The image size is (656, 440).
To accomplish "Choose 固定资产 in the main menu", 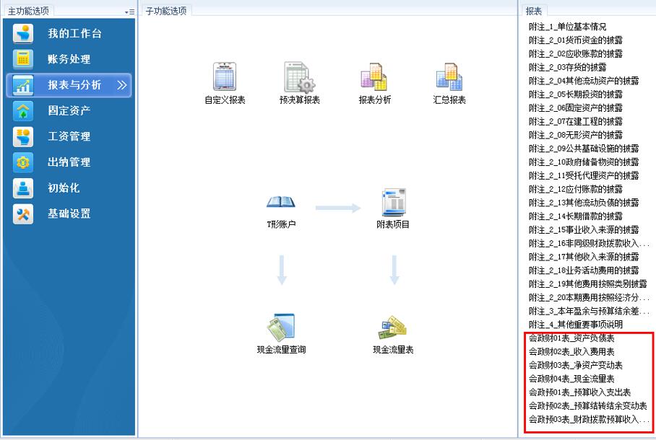I will tap(69, 111).
